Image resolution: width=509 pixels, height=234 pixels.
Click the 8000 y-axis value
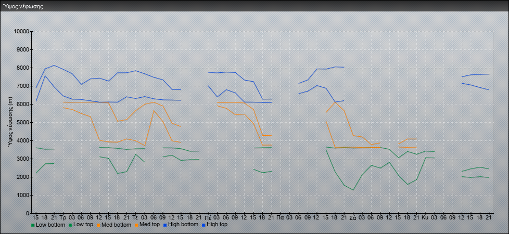23,68
